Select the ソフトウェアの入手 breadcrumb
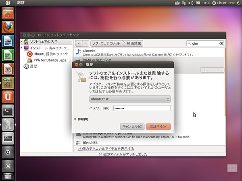Screen dimensions: 242x181 coord(106,43)
